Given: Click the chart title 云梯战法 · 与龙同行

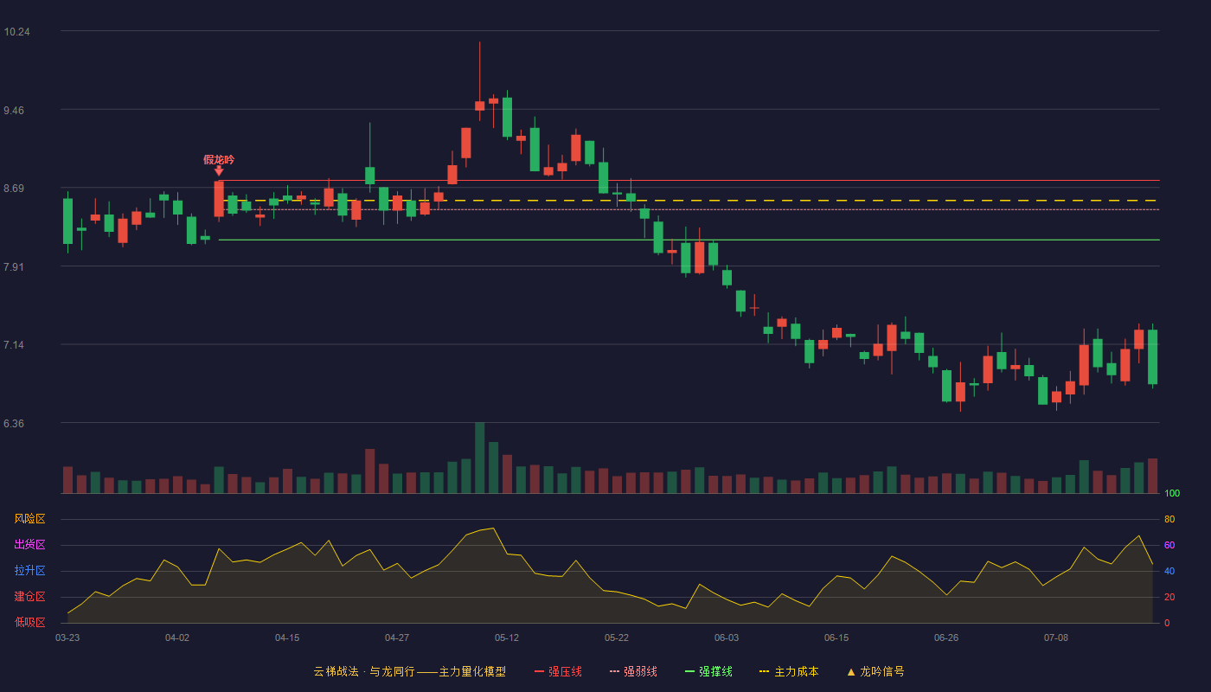Looking at the screenshot, I should [x=364, y=671].
